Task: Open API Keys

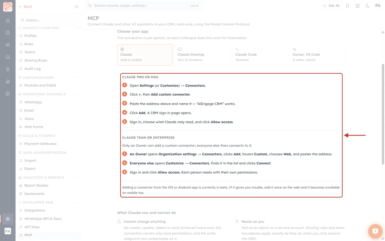Action: coord(49,227)
